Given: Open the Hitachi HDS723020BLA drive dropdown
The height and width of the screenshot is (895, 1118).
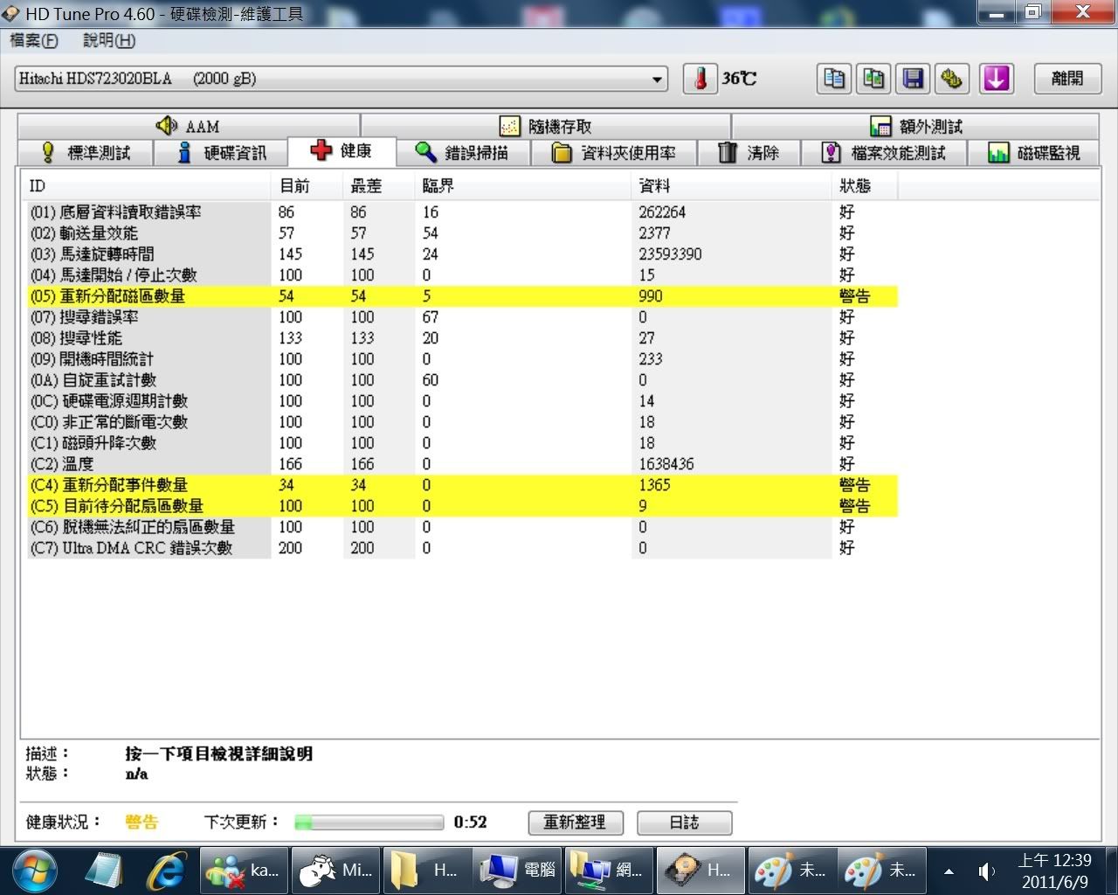Looking at the screenshot, I should [342, 79].
